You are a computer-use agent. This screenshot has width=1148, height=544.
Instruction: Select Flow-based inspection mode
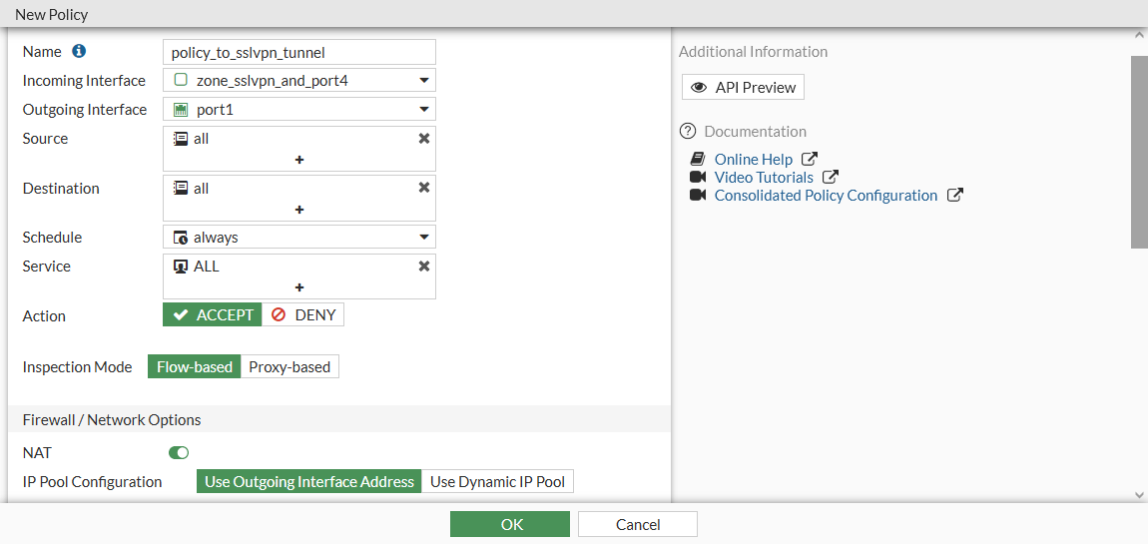coord(195,367)
